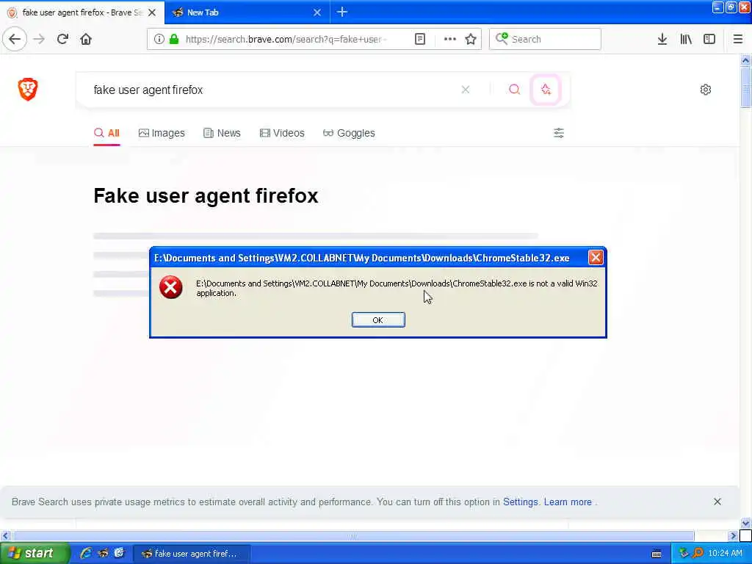
Task: Dismiss the usage metrics notice
Action: click(717, 502)
